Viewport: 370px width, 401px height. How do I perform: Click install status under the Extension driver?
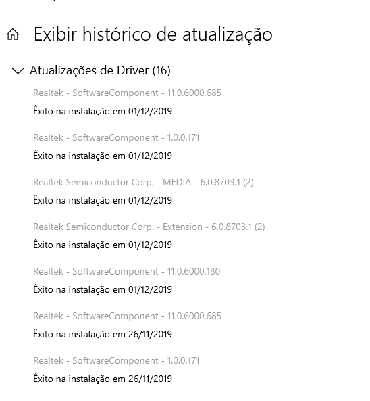(x=103, y=245)
